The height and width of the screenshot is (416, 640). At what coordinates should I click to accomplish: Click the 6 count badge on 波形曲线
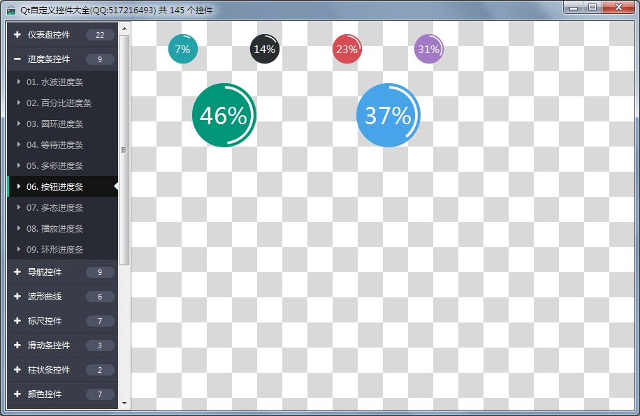tap(100, 297)
